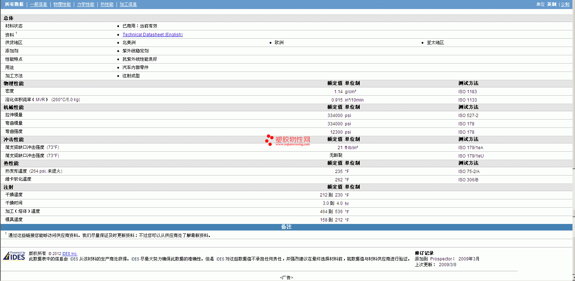Open Technical Datasheet (English) link
Viewport: 575px width, 281px height.
[152, 35]
